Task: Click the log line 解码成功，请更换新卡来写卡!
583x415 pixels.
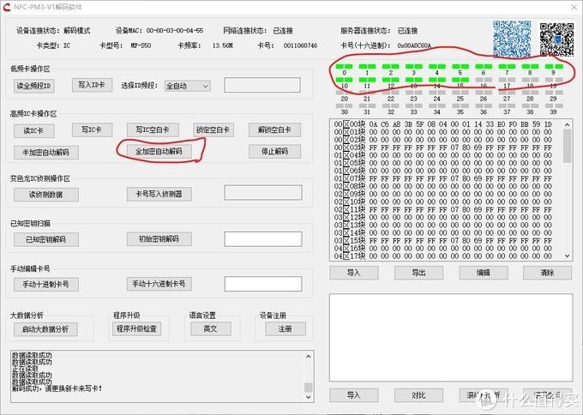Action: coord(57,389)
